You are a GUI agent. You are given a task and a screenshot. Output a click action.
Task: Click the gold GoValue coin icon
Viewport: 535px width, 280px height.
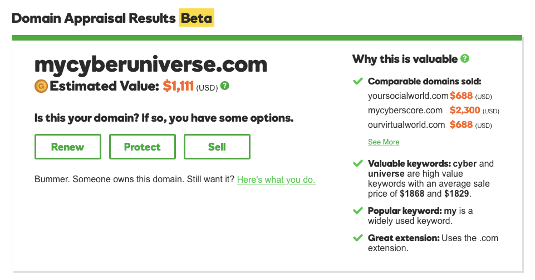coord(41,86)
